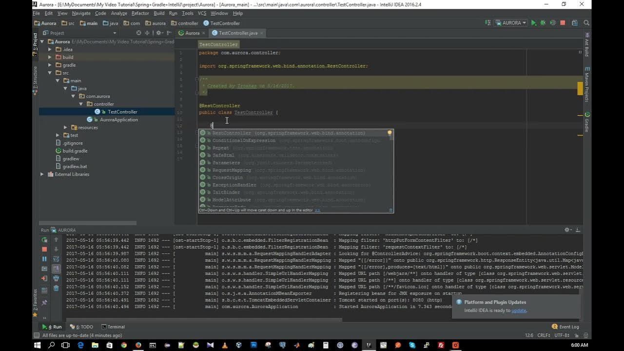Toggle the Ant Build side panel
This screenshot has height=351, width=624.
(x=587, y=44)
